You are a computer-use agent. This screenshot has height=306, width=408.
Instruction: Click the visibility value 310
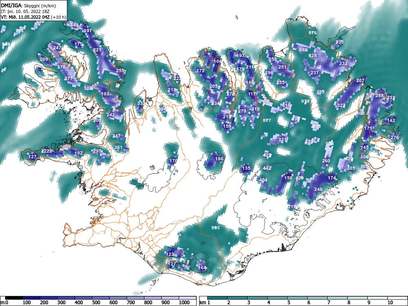coord(255,109)
